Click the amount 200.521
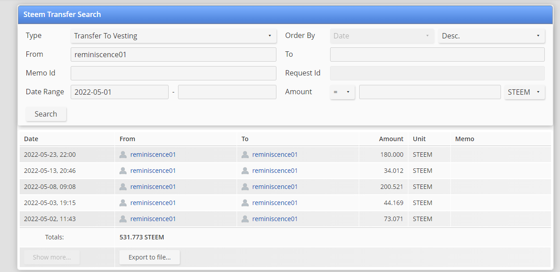 tap(392, 187)
